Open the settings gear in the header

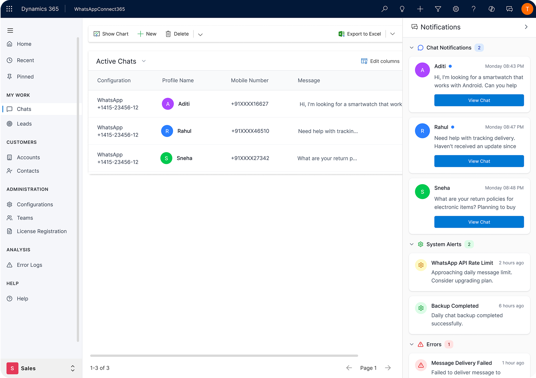456,9
